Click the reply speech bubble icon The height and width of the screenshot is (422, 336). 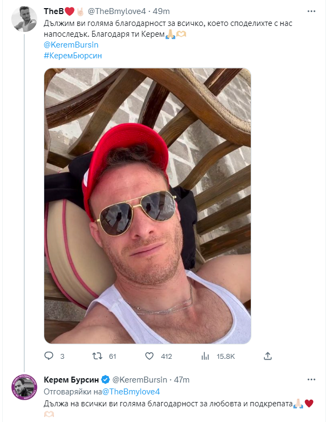pyautogui.click(x=49, y=356)
